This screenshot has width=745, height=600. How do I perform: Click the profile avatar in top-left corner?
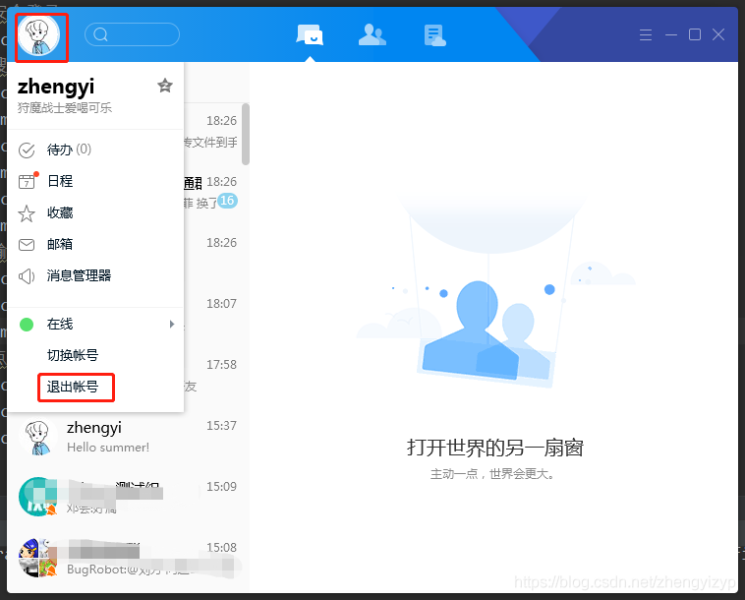click(x=38, y=35)
